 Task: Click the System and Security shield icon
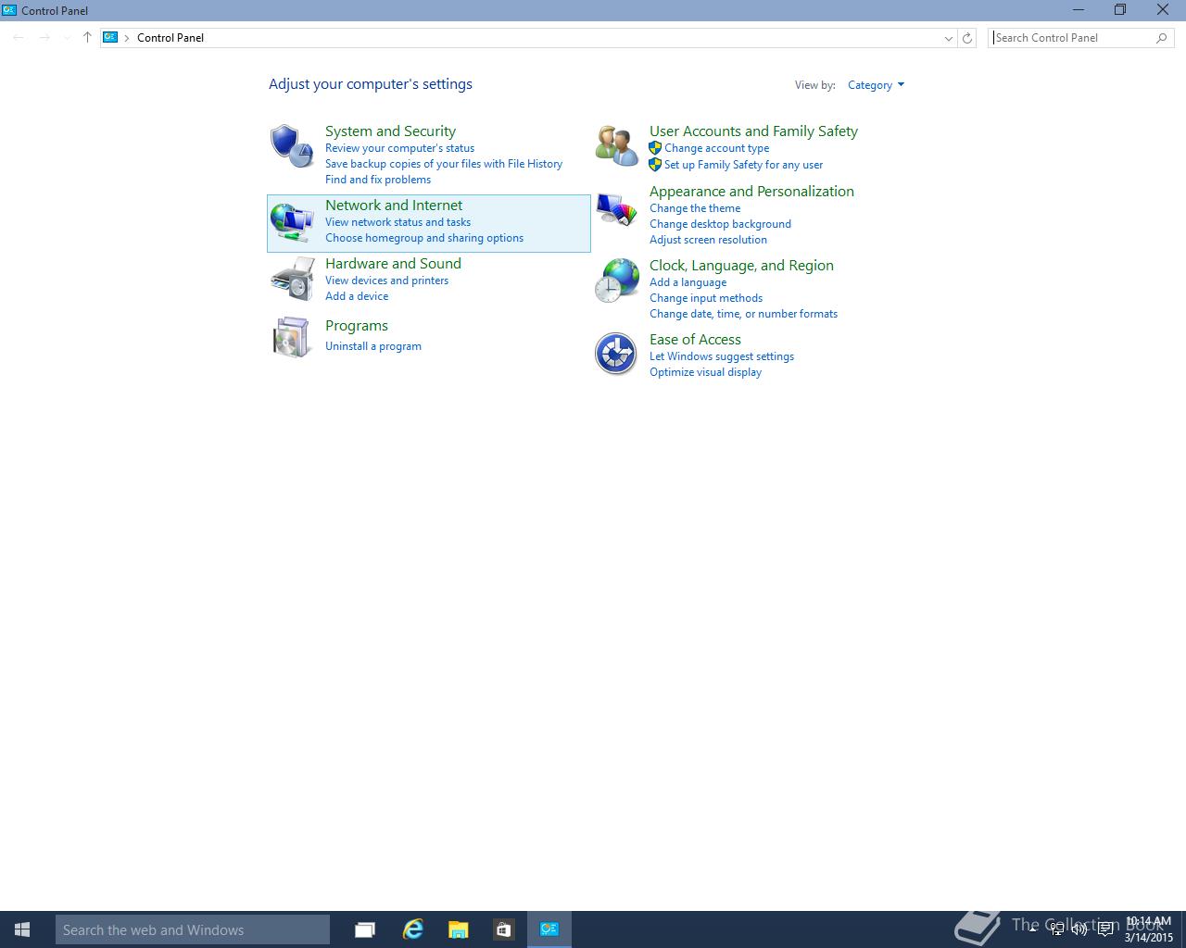click(x=291, y=146)
